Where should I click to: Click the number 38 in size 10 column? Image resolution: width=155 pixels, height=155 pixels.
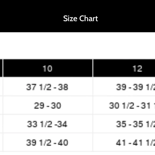point(63,87)
